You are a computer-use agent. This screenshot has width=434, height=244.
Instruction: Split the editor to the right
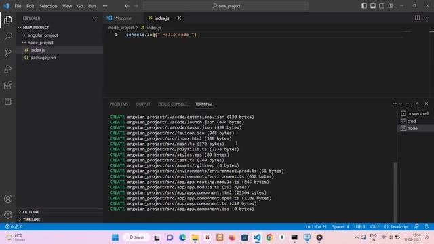[417, 18]
